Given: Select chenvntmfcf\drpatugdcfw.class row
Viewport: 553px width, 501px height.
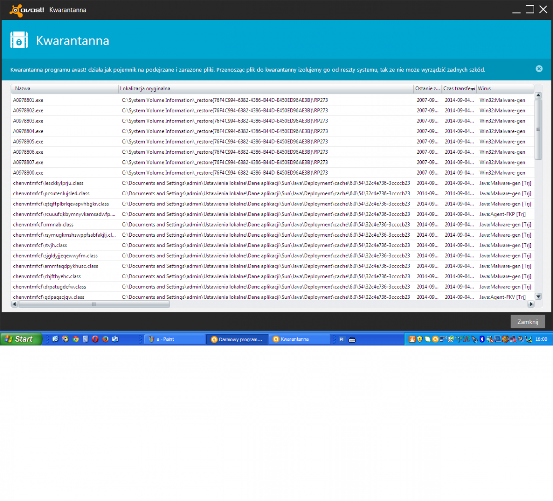Looking at the screenshot, I should pos(272,286).
